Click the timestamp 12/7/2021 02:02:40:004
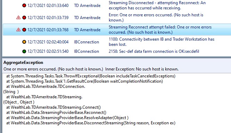 [48, 42]
